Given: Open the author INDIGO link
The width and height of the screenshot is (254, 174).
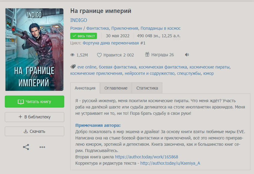Looking at the screenshot, I should pos(79,20).
